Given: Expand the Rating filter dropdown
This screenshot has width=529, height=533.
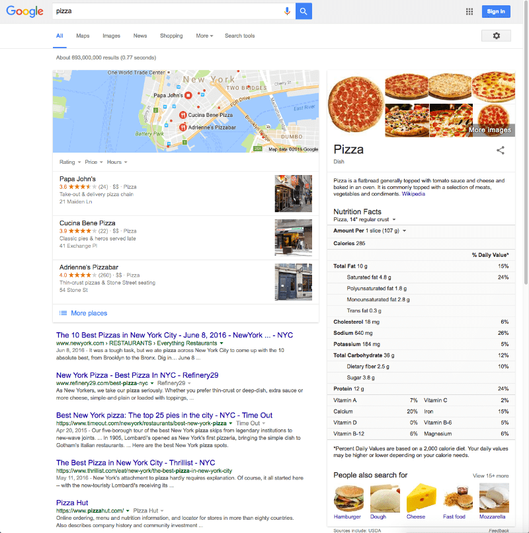Looking at the screenshot, I should [70, 162].
